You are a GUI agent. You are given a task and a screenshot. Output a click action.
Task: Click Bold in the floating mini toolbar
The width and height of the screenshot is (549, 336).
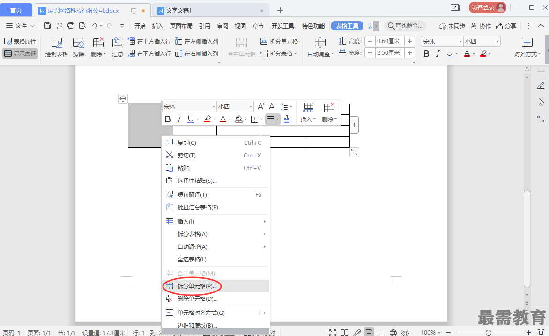point(168,119)
